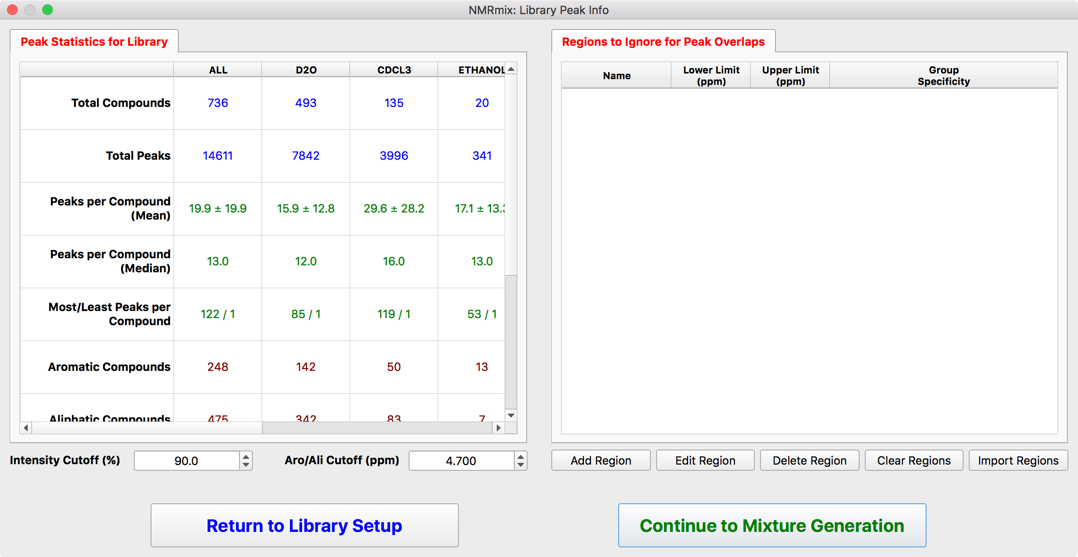Click the Name column header in regions table

click(x=617, y=76)
